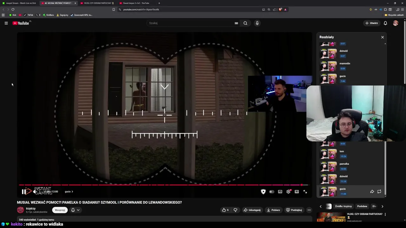Click the youtube.com address bar
This screenshot has width=406, height=228.
point(190,9)
